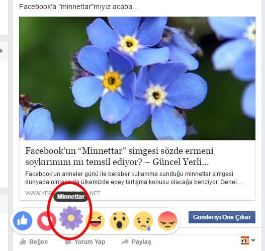Expand the dropdown arrow beside YM avatar
Image resolution: width=265 pixels, height=251 pixels.
coord(253,240)
